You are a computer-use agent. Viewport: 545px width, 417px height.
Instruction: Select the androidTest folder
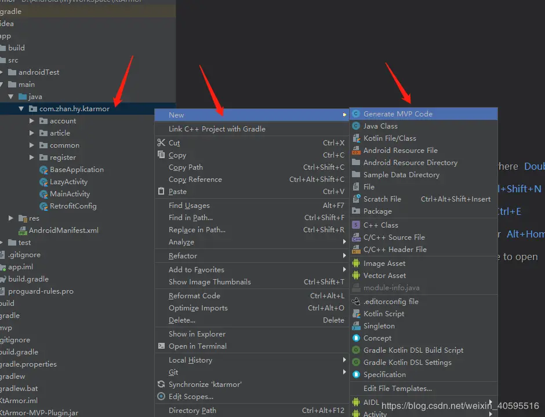pos(39,72)
